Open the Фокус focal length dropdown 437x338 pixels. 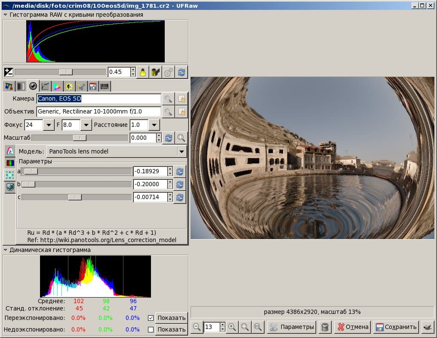[48, 125]
